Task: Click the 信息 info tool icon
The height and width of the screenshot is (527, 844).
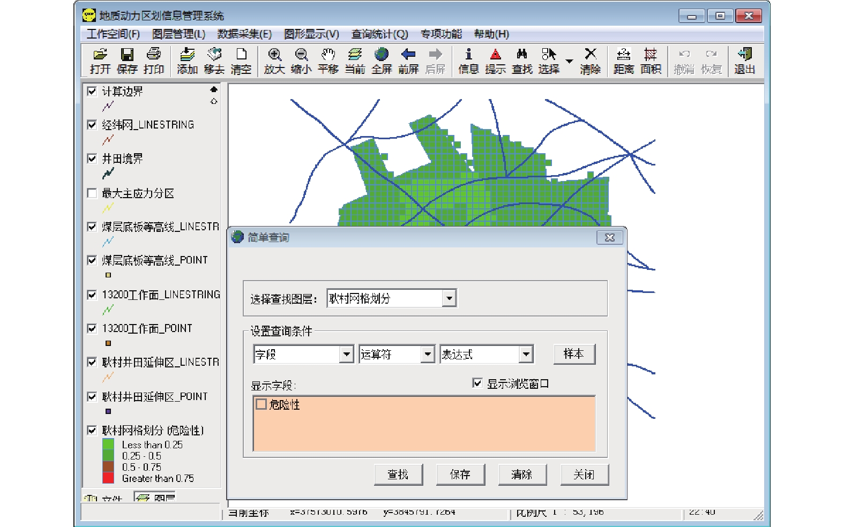Action: [x=468, y=61]
